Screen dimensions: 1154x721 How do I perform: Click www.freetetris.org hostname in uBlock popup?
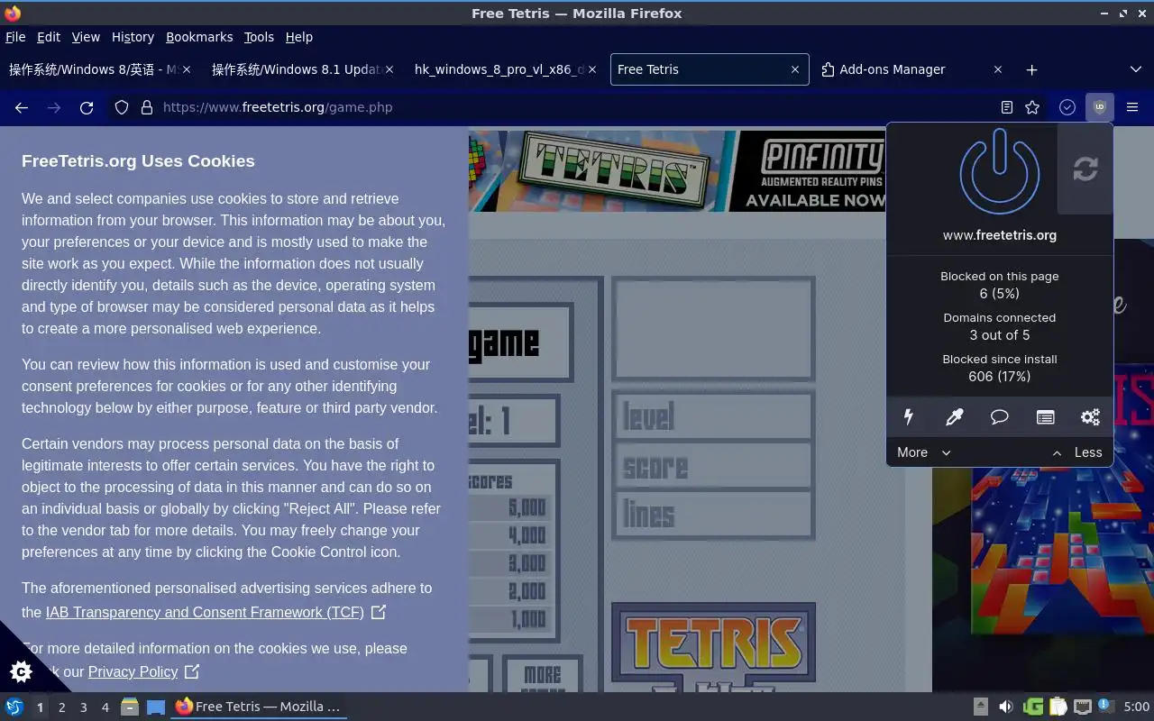[999, 235]
